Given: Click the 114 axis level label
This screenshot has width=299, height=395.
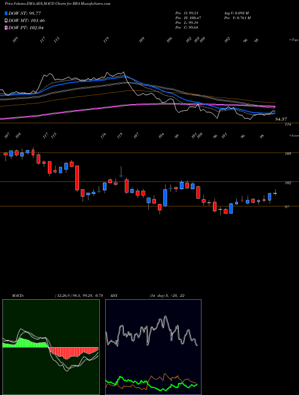Looking at the screenshot, I should (x=288, y=124).
